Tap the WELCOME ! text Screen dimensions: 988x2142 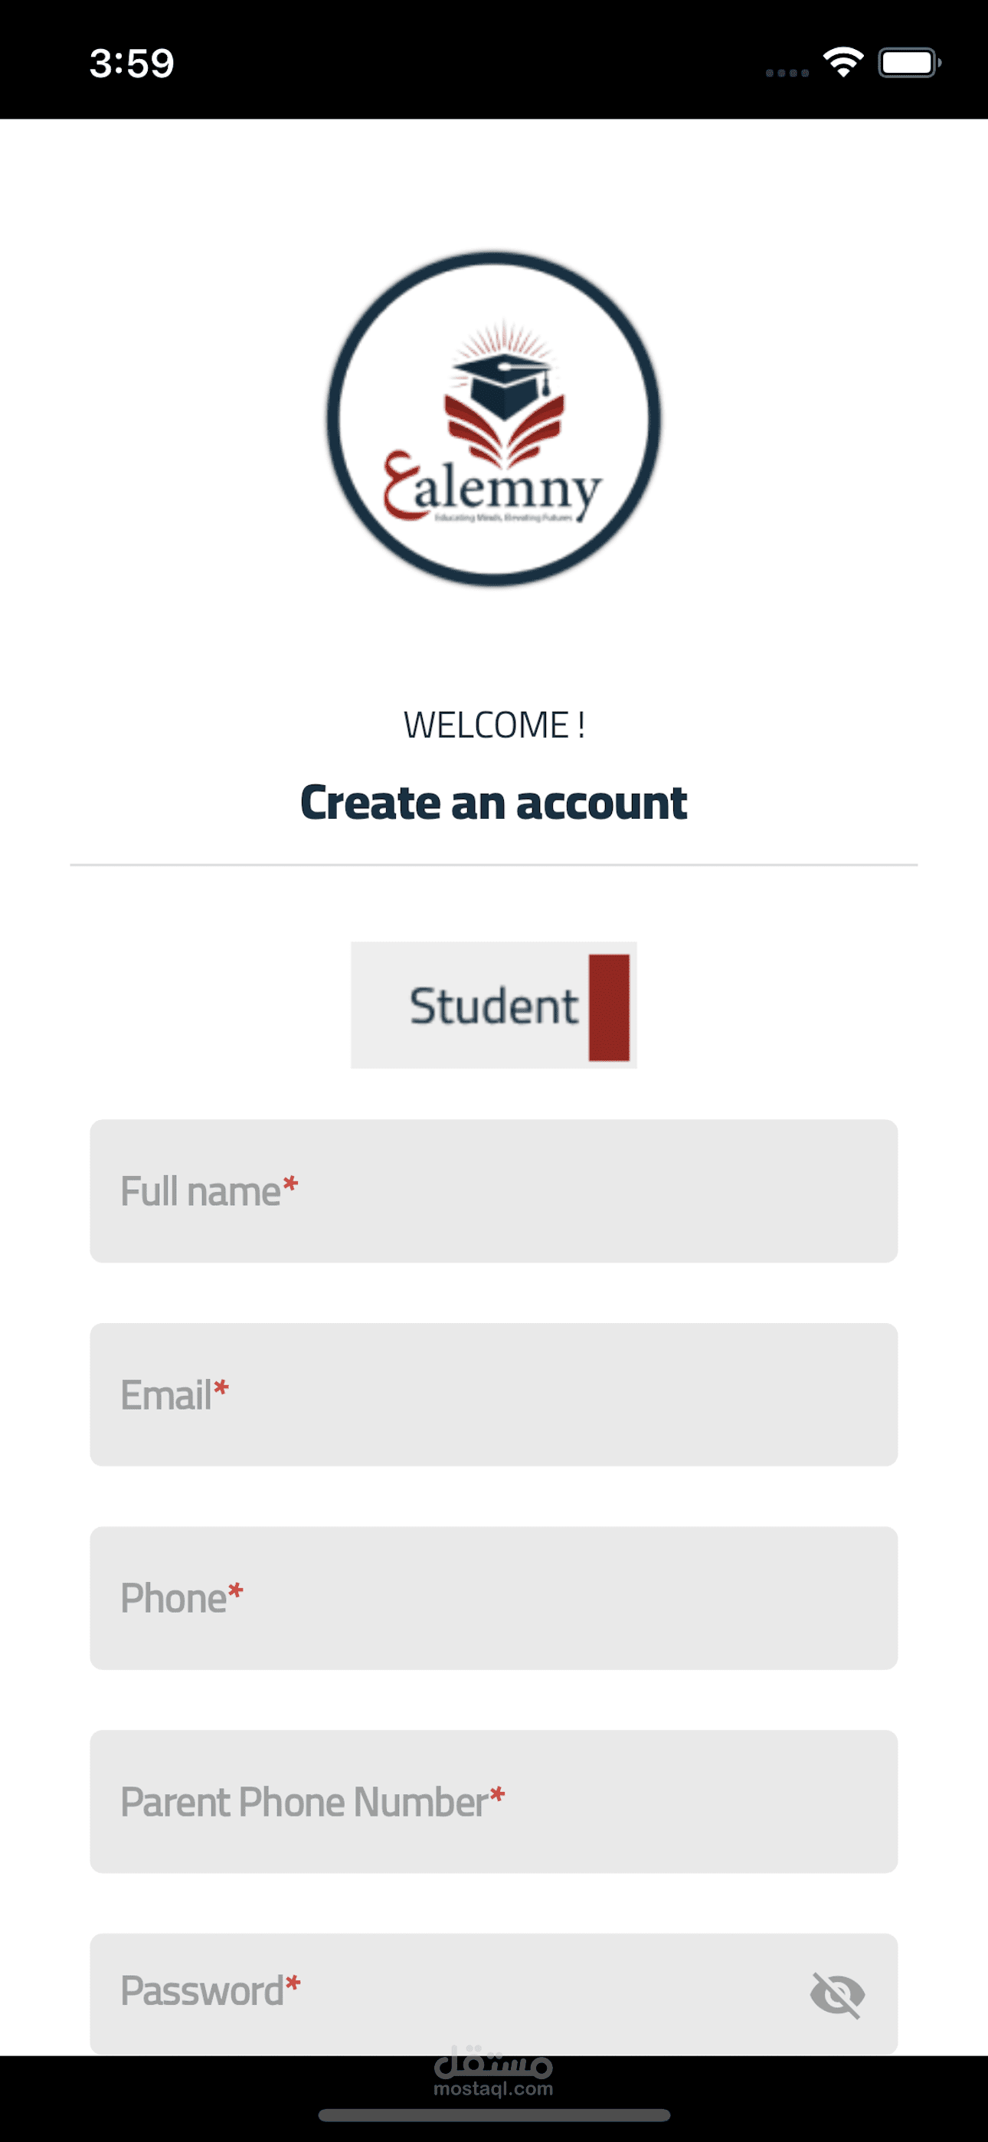[494, 725]
